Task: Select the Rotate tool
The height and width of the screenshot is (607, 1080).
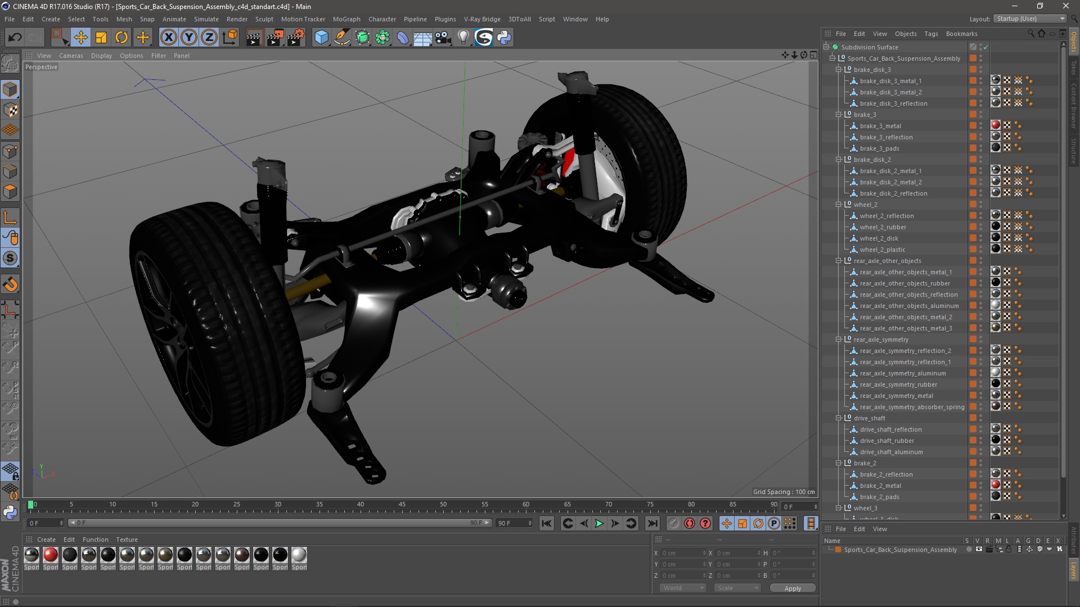Action: 121,38
